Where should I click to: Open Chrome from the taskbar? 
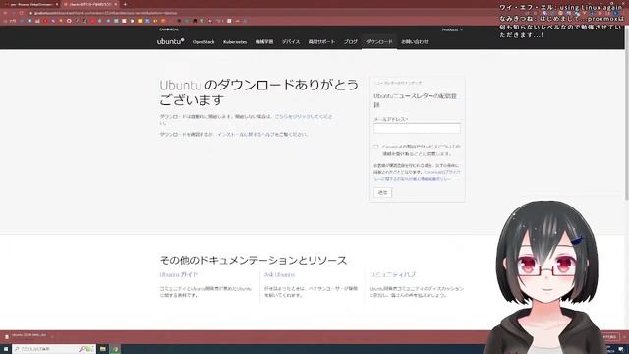[x=116, y=349]
